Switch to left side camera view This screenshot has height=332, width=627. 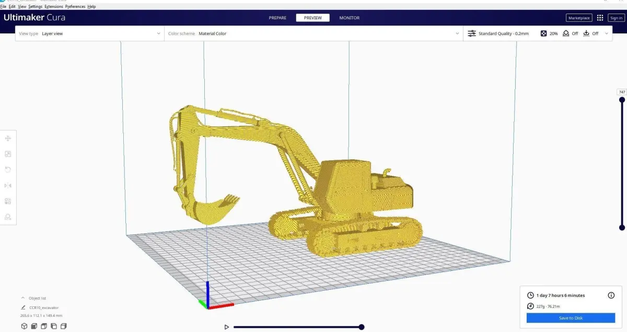(54, 326)
